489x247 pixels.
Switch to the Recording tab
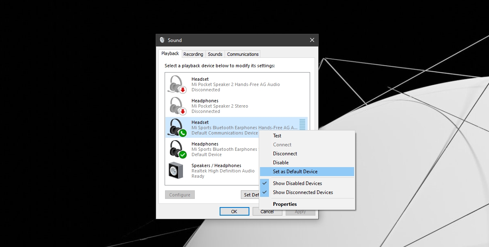193,54
